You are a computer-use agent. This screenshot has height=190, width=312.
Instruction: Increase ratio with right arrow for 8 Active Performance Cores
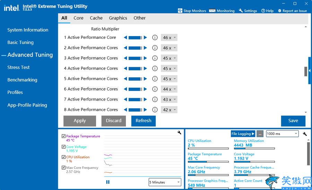click(145, 110)
